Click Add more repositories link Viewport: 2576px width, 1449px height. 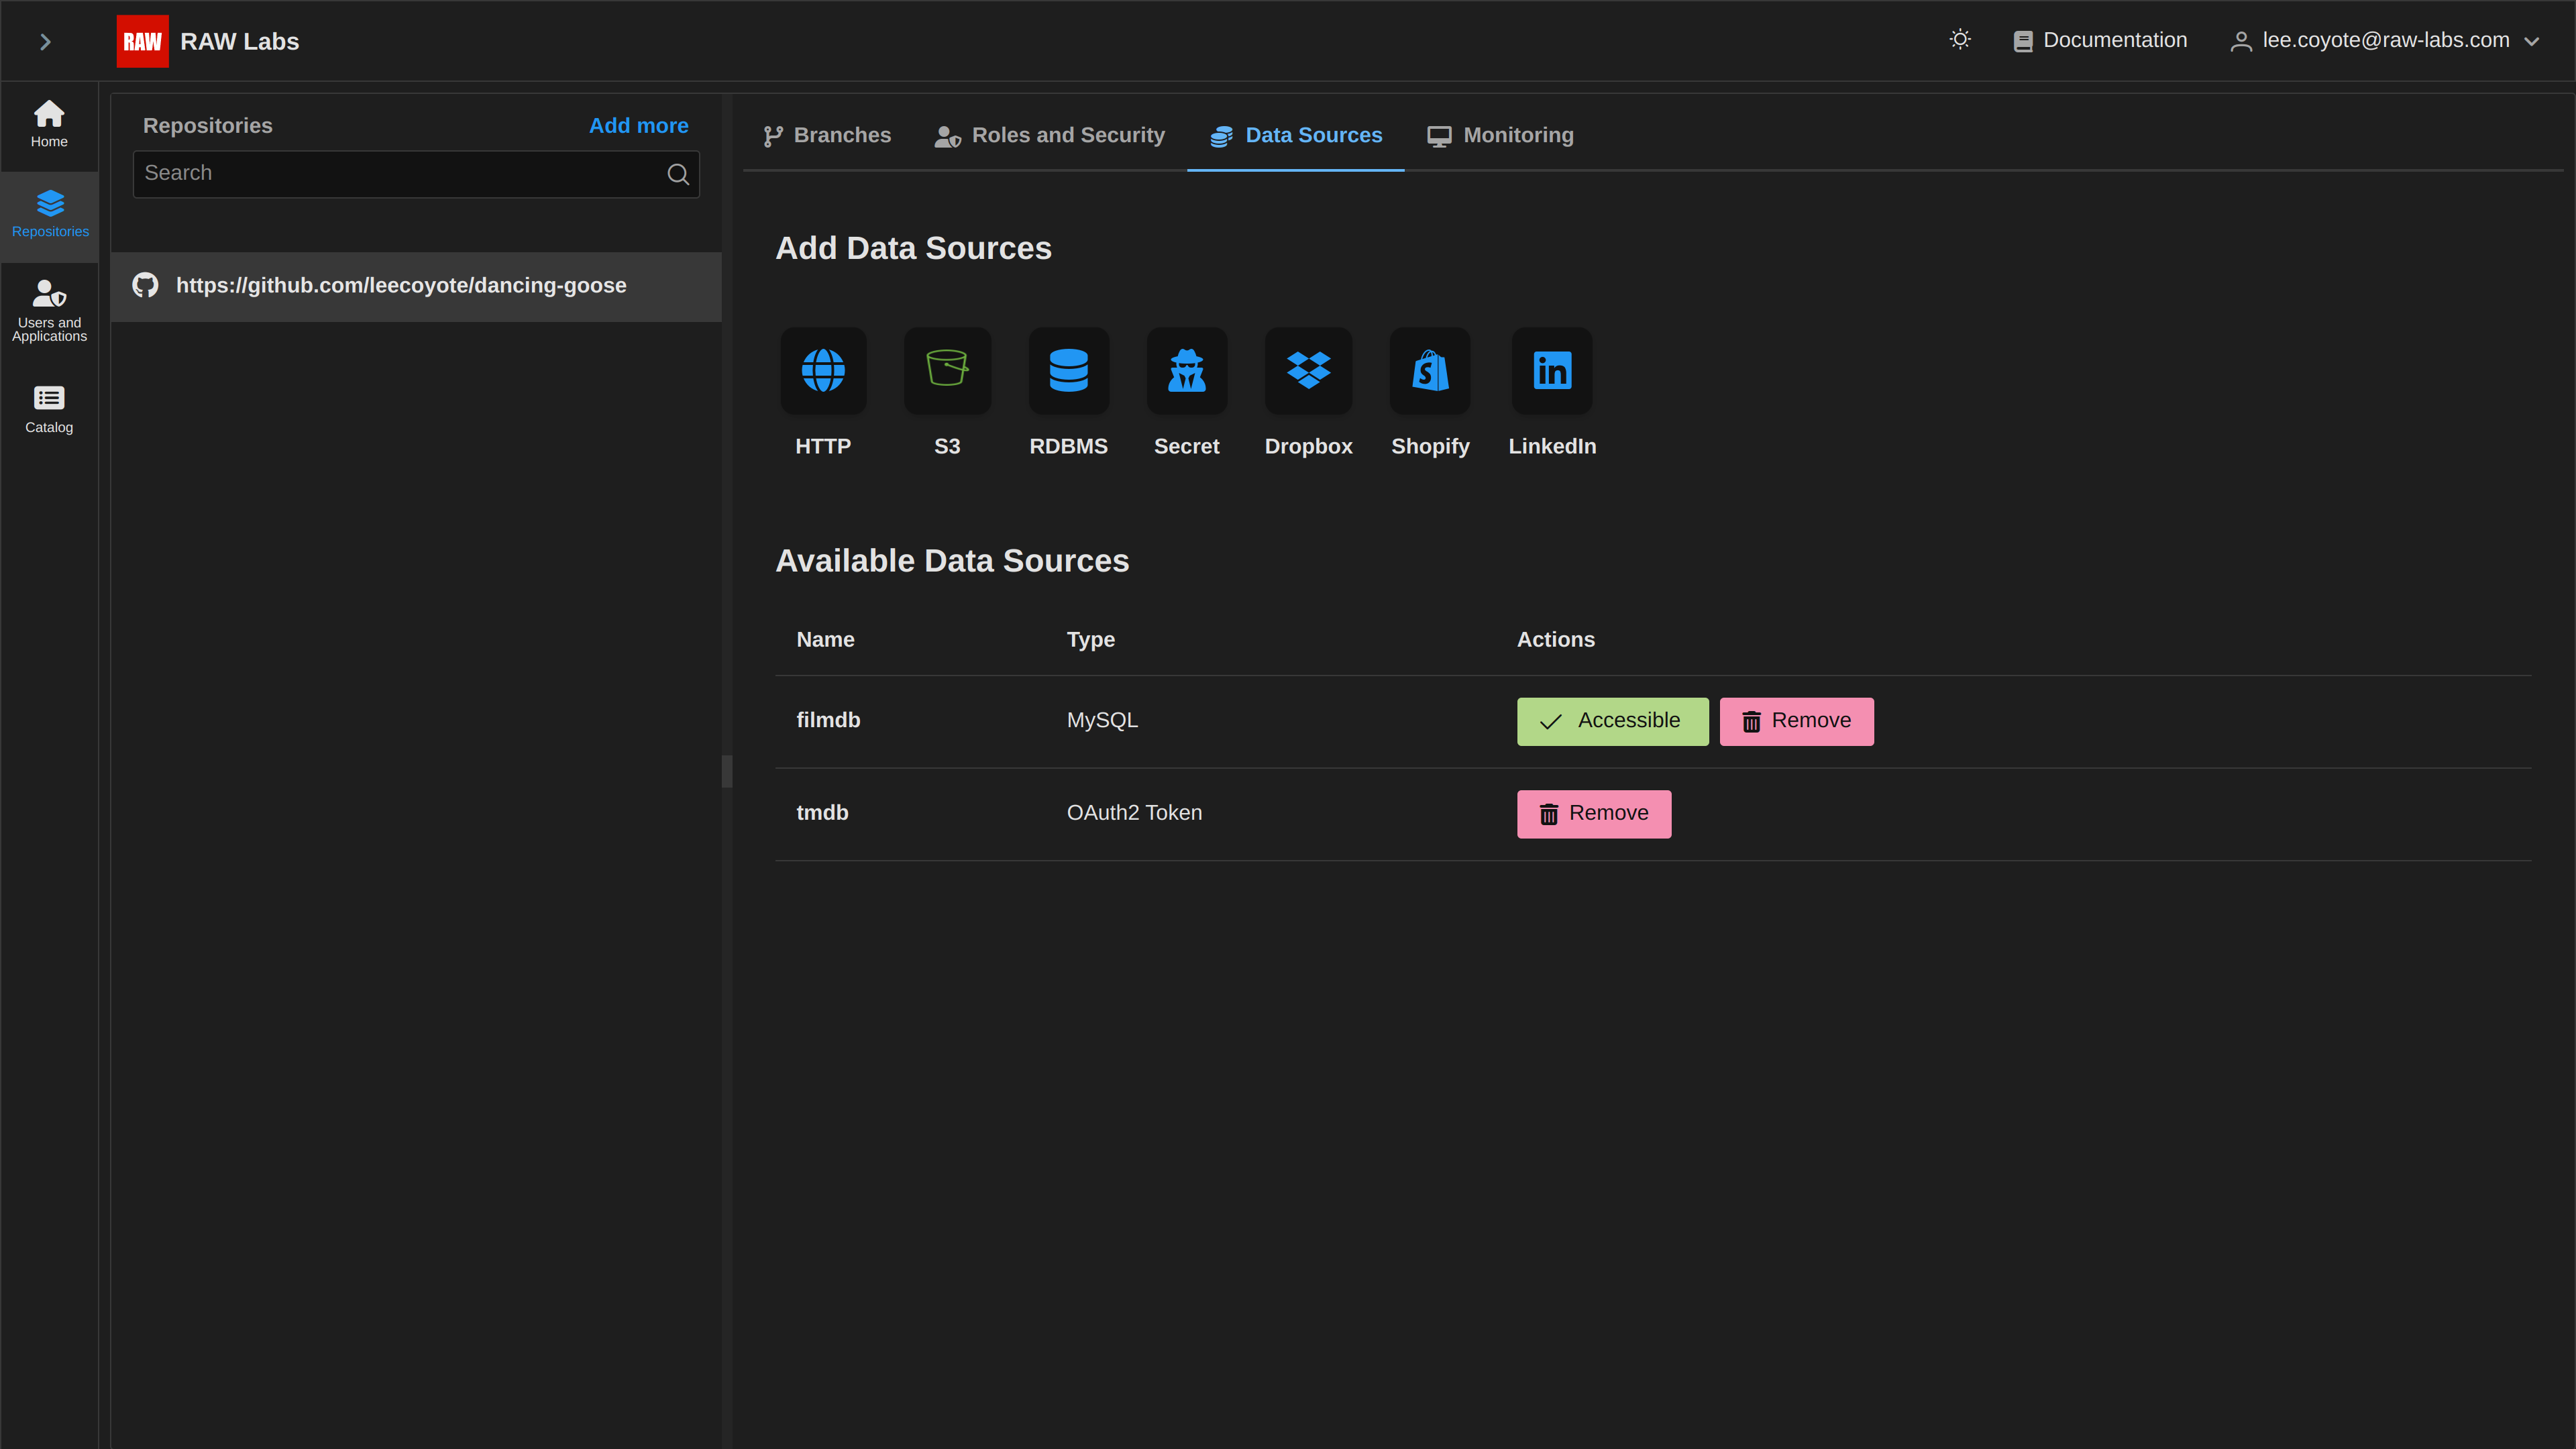tap(638, 126)
